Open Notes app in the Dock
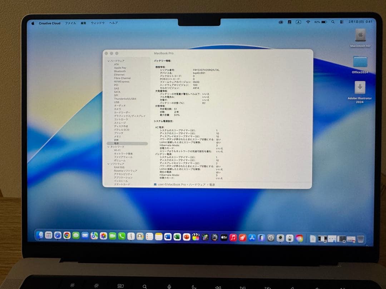 pos(159,237)
